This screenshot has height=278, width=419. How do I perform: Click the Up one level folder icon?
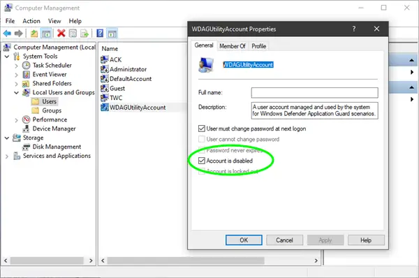coord(34,34)
